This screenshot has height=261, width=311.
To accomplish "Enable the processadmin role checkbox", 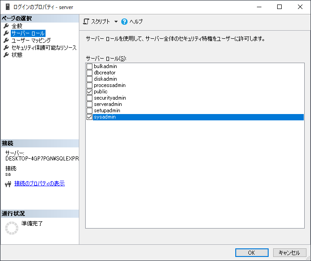I will tap(89, 85).
